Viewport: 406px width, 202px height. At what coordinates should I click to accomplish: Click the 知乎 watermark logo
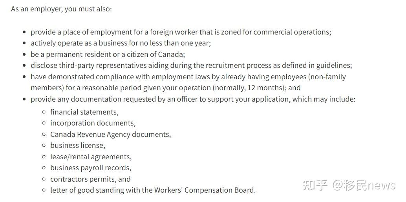[x=315, y=185]
